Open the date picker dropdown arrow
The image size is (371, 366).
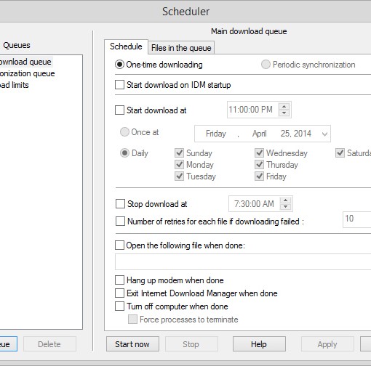324,134
